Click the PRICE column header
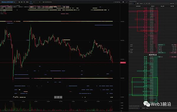 pyautogui.click(x=153, y=6)
